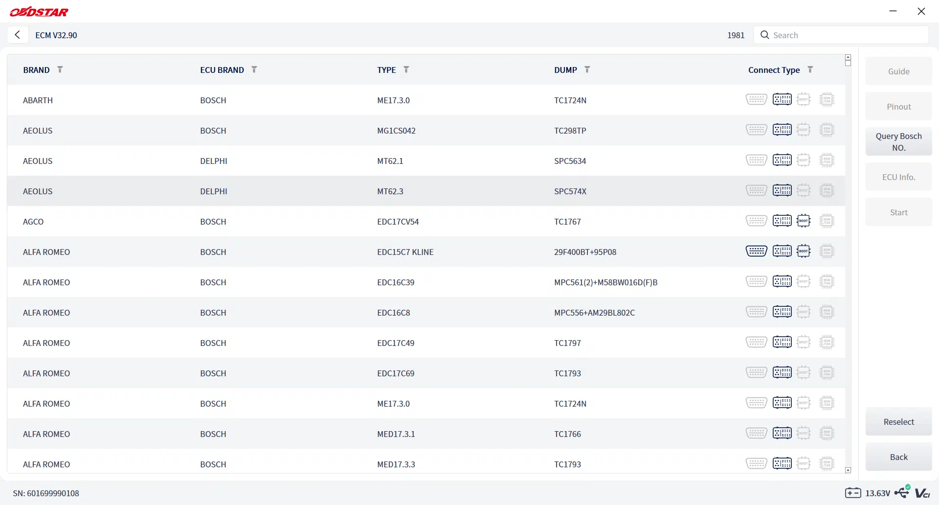
Task: Click the serial number SN: 601699990108
Action: coord(46,493)
